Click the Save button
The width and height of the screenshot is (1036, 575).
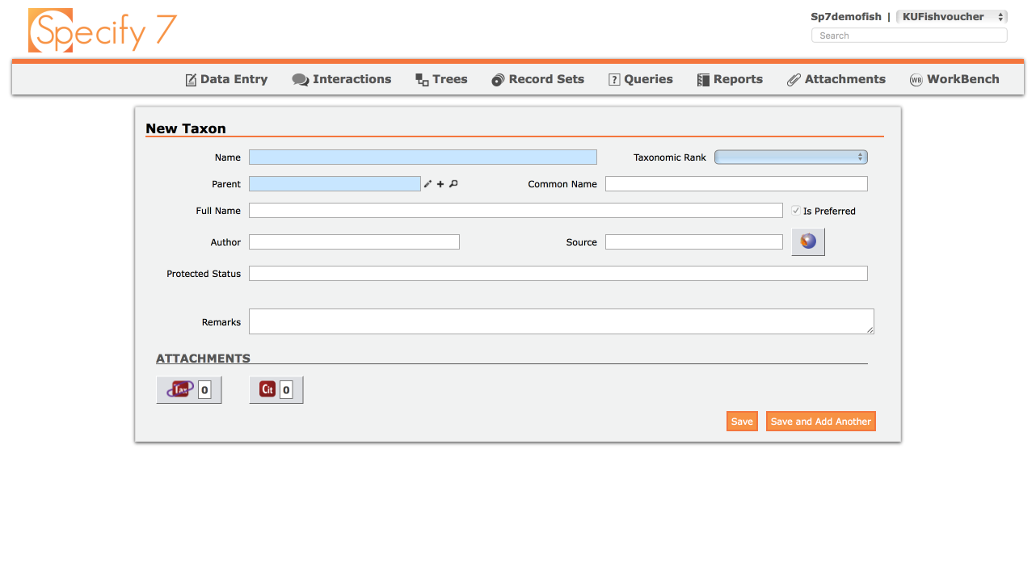pyautogui.click(x=741, y=420)
